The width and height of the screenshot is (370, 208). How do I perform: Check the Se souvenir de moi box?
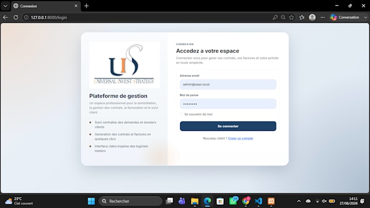pos(181,114)
